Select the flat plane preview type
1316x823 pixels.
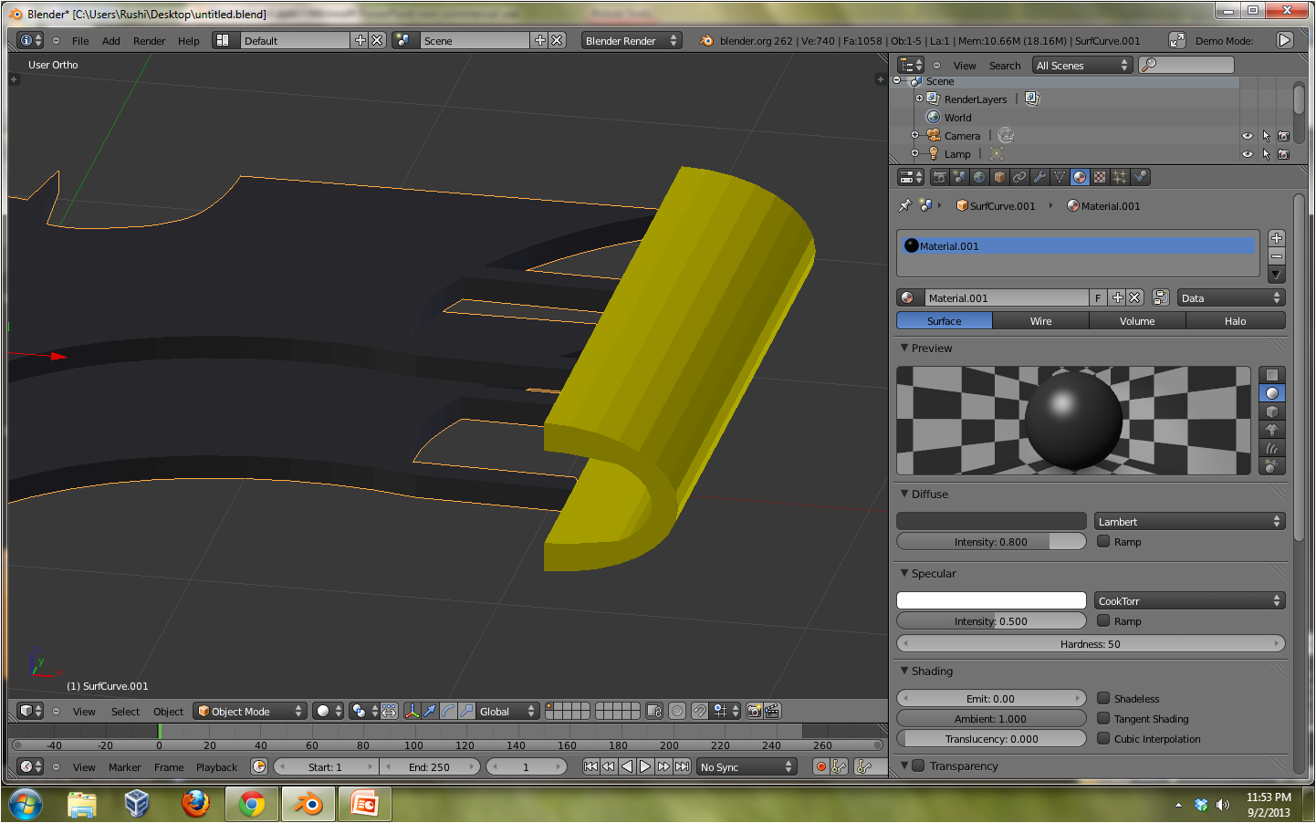click(1272, 375)
